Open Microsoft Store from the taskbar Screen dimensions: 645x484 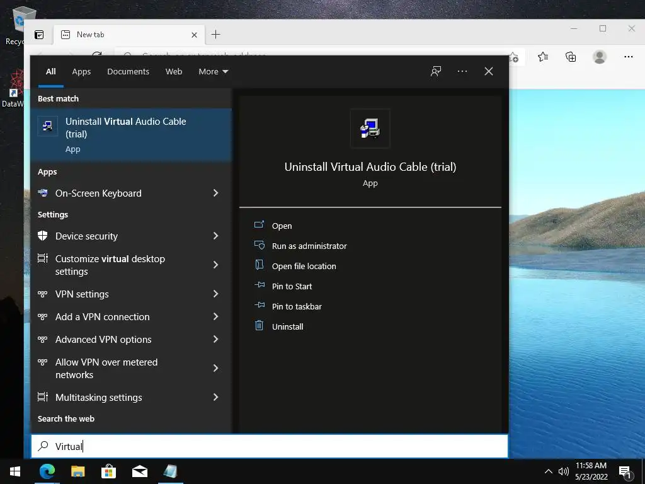[x=108, y=471]
